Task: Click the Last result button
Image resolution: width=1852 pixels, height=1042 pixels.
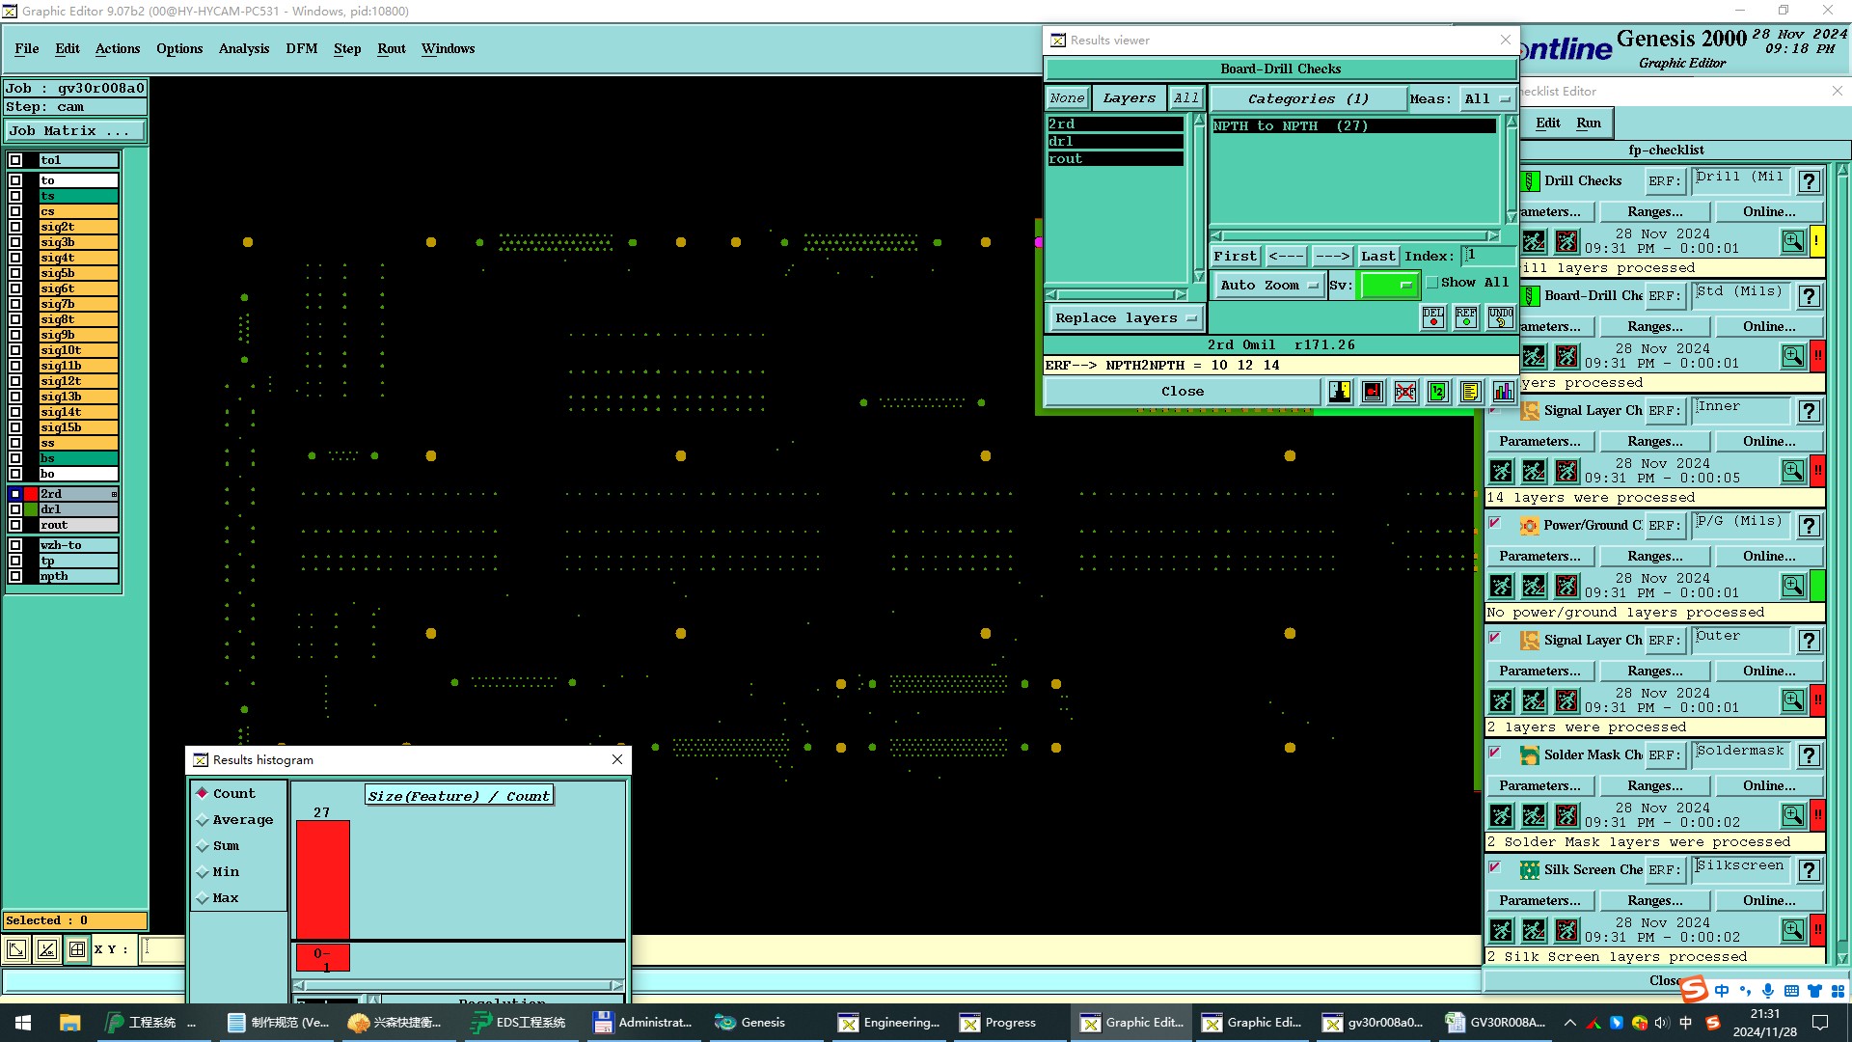Action: (x=1377, y=256)
